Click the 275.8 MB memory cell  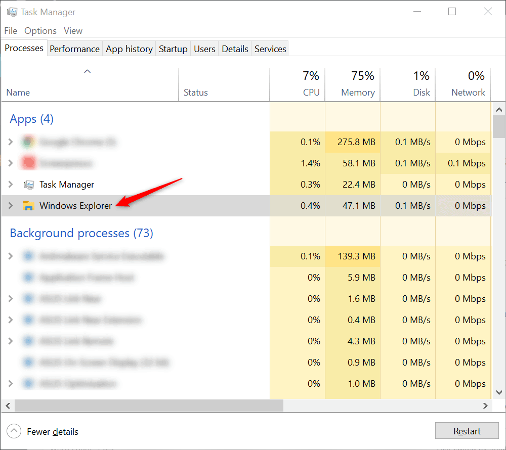click(352, 142)
